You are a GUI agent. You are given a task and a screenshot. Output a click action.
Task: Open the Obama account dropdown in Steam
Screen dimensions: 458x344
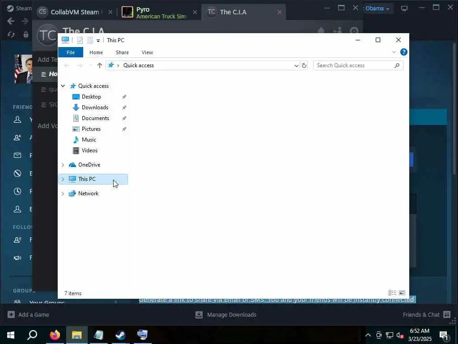(x=377, y=9)
